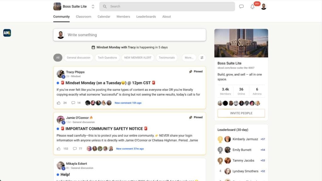Click New comment 37m ago
This screenshot has height=181, width=322.
pos(130,149)
